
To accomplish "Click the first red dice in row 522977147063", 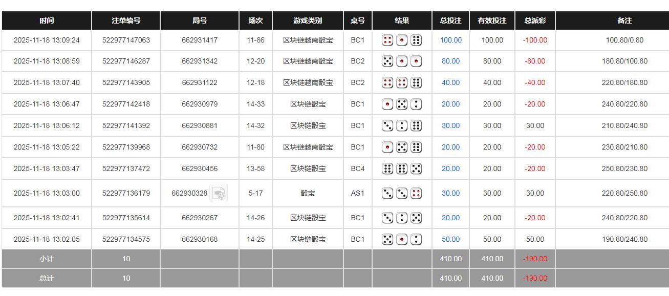I will (x=387, y=40).
